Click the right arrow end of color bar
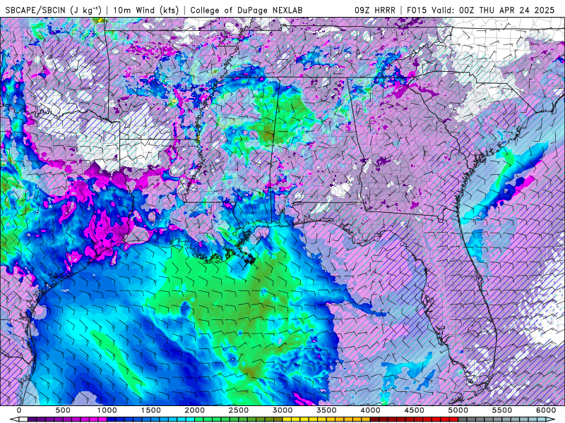Screen dimensions: 565x423 551,419
